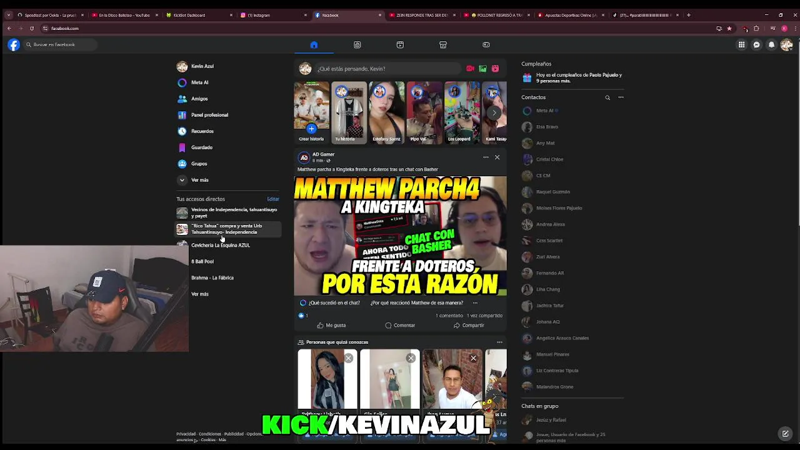Open Vecinos de Independencia shortcut
Image resolution: width=800 pixels, height=450 pixels.
point(227,212)
